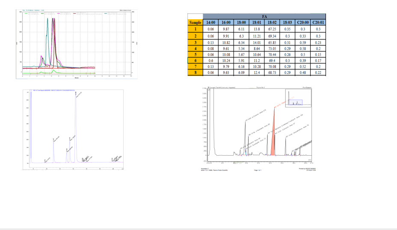Click sample row 6 label cell
This screenshot has height=230, width=397.
point(195,60)
